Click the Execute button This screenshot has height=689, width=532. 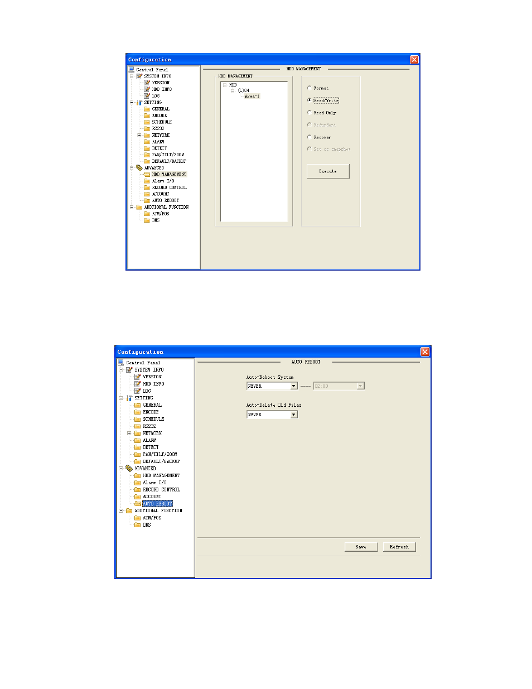pyautogui.click(x=328, y=171)
